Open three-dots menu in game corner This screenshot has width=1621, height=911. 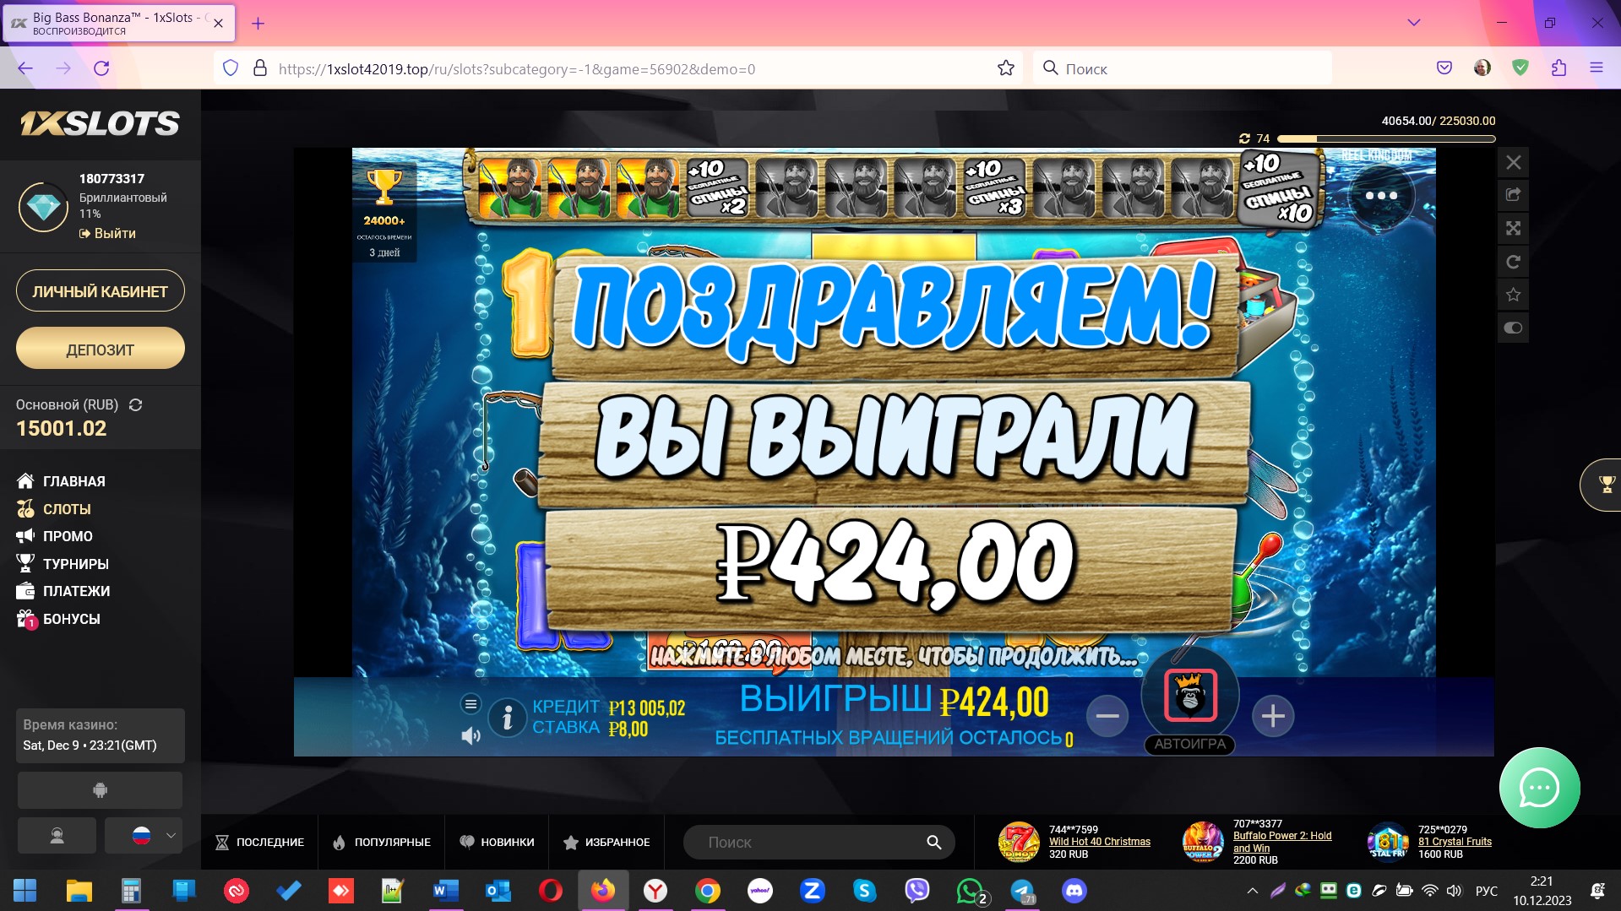[1380, 196]
